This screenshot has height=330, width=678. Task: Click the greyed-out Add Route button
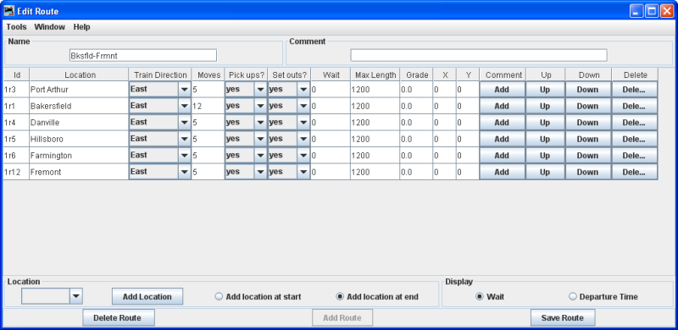pos(342,318)
